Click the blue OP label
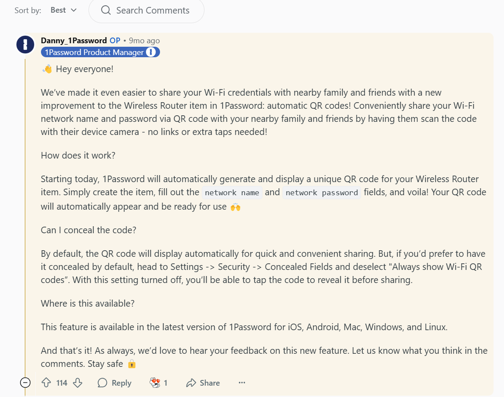The width and height of the screenshot is (504, 397). click(115, 41)
